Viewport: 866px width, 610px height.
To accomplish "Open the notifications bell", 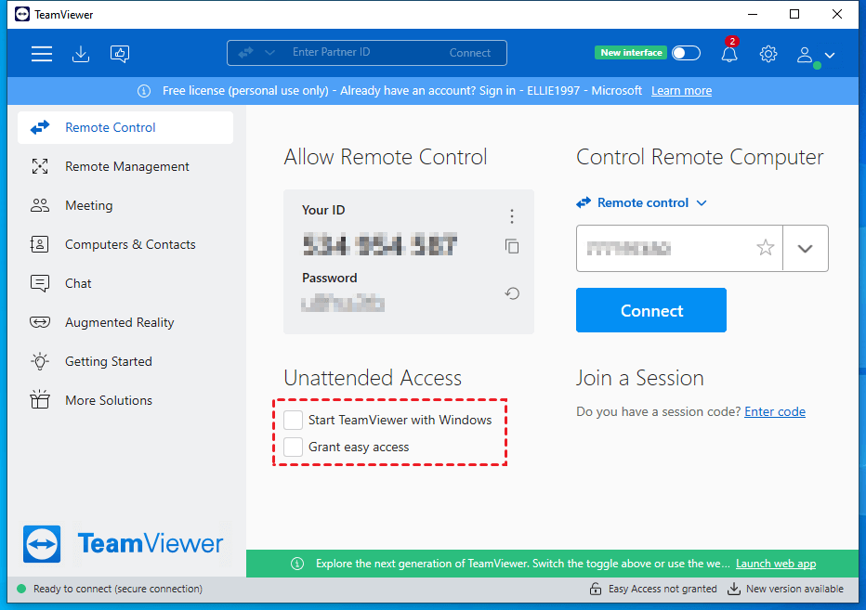I will 729,54.
